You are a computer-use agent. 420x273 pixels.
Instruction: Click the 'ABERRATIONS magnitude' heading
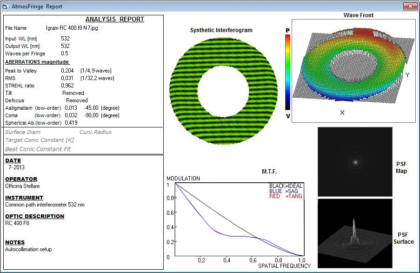[x=37, y=62]
